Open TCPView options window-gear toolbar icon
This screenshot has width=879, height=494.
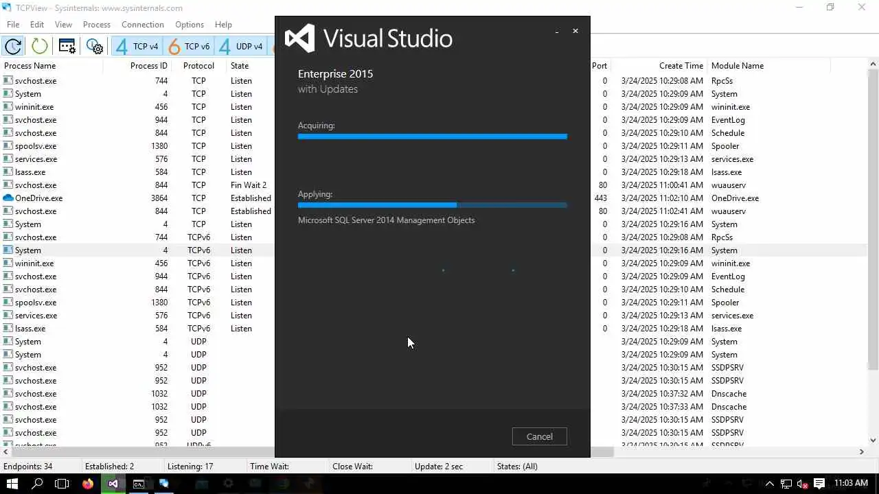click(67, 46)
